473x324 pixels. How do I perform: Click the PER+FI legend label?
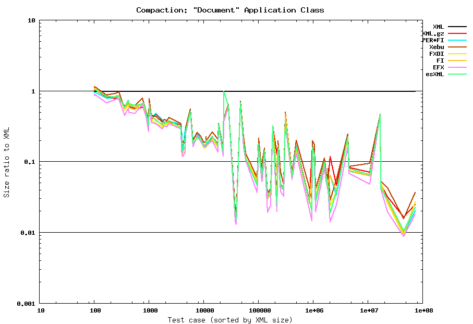[x=433, y=40]
